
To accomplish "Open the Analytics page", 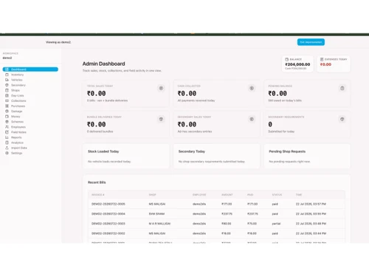I will coord(17,143).
